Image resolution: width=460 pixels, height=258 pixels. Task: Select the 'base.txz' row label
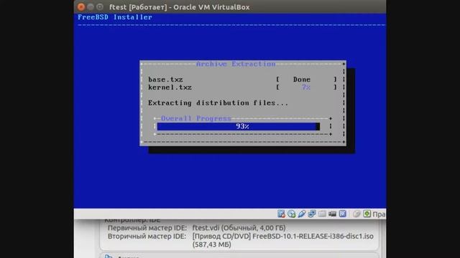(x=165, y=80)
